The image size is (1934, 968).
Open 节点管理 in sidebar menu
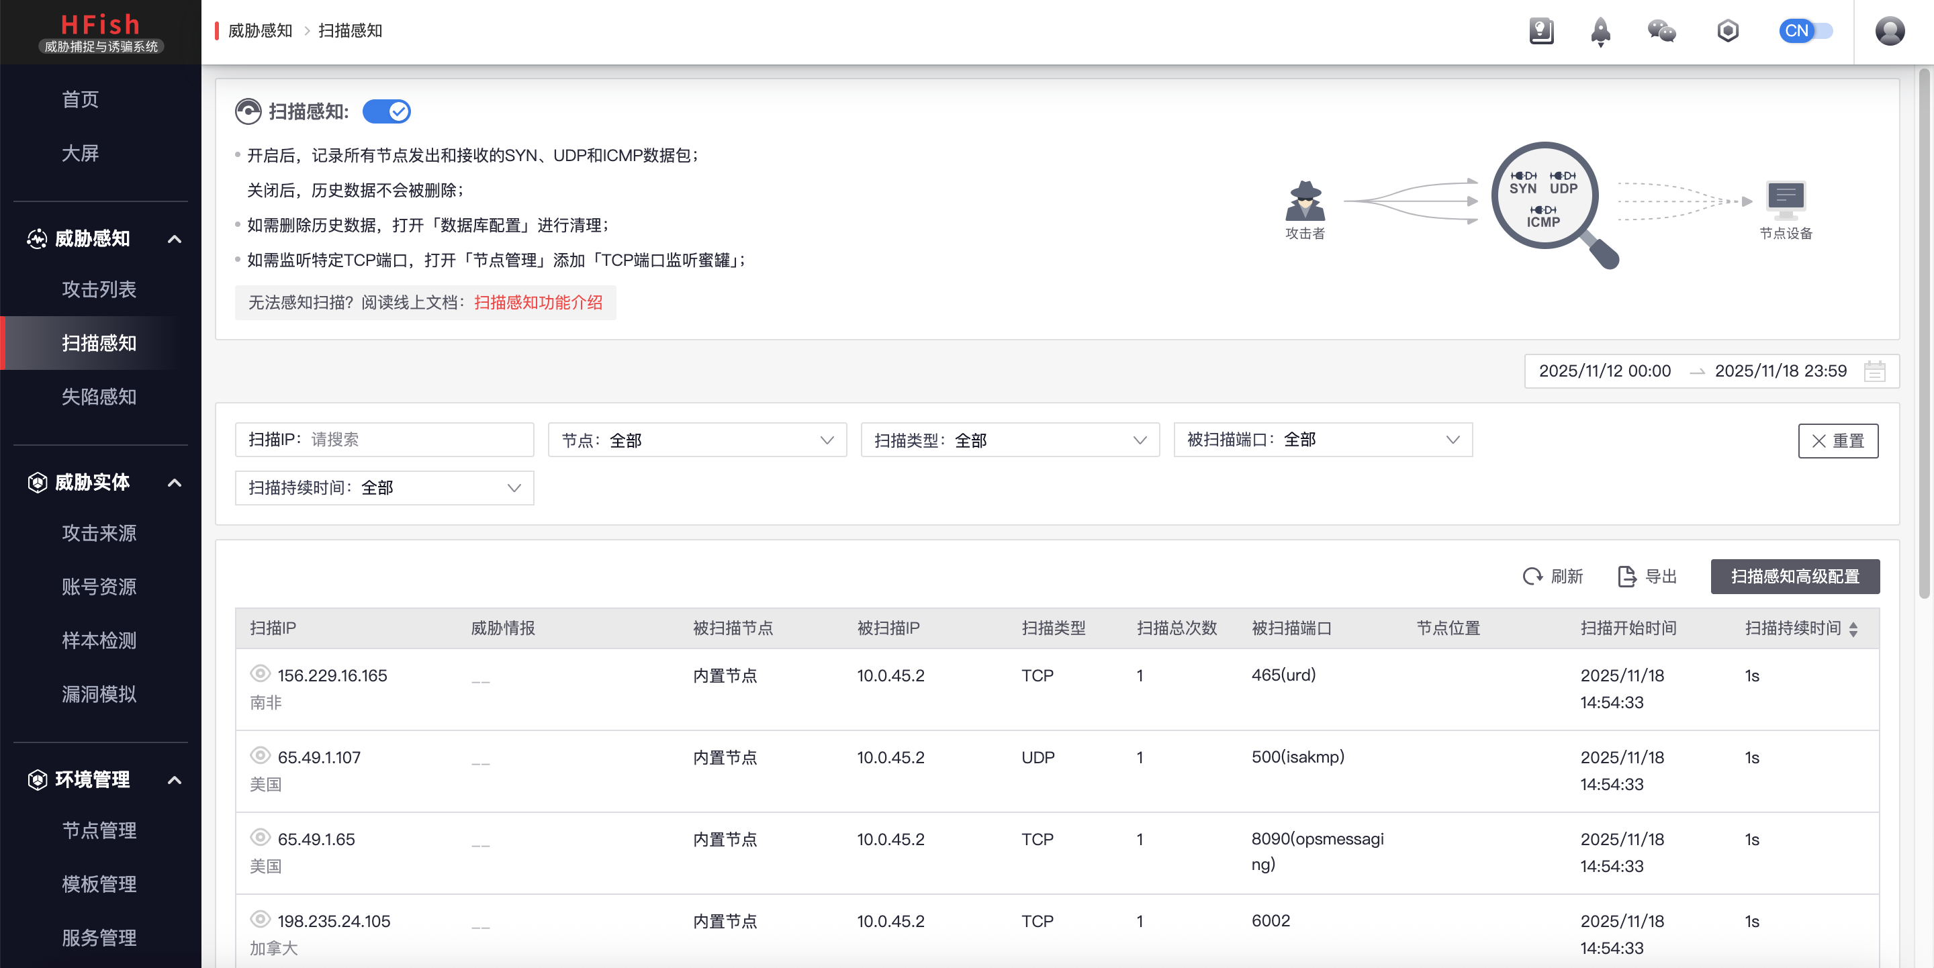[x=99, y=830]
